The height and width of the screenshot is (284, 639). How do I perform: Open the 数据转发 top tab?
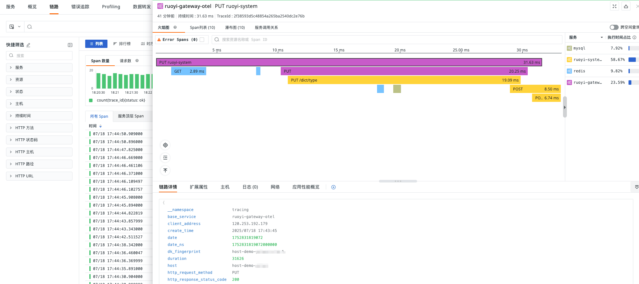(x=142, y=7)
